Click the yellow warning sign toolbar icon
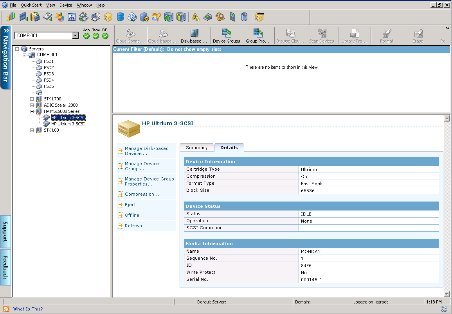 pos(196,17)
